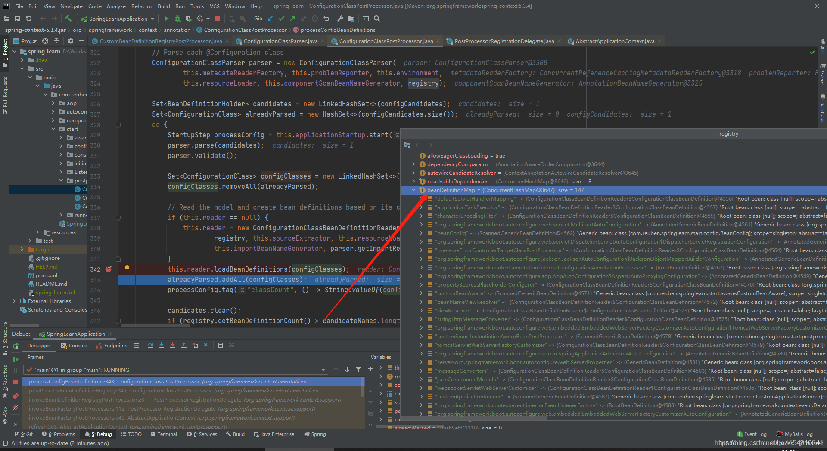Open the Terminal tool window

tap(164, 434)
